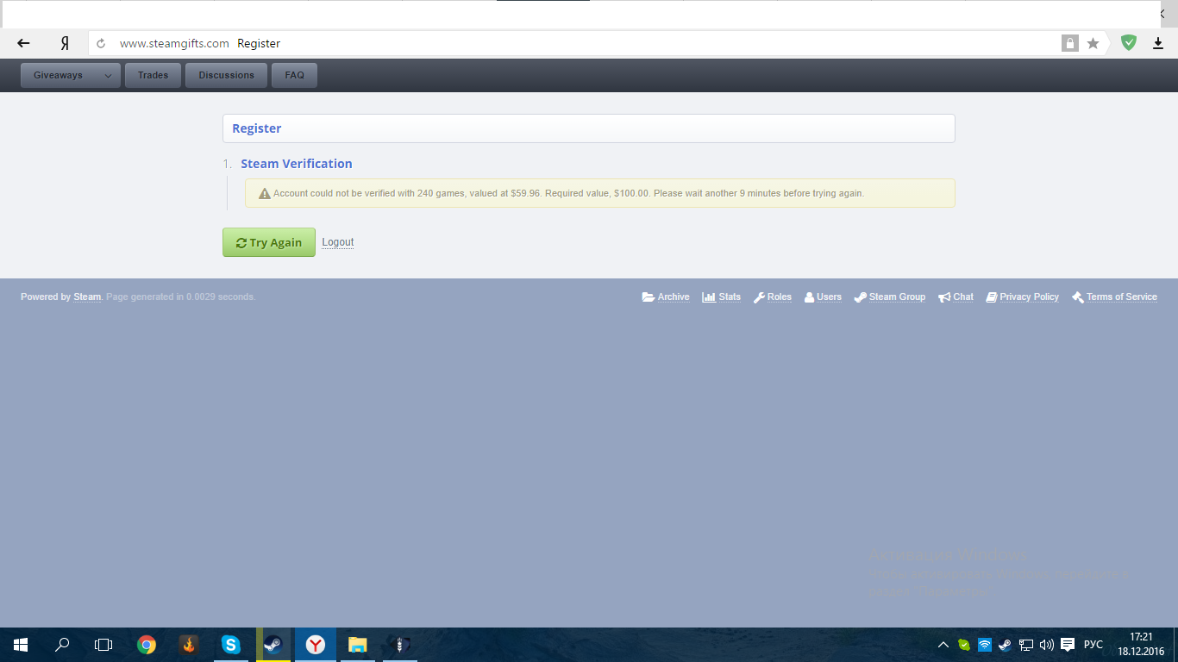Show hidden system tray icons
1178x662 pixels.
943,645
